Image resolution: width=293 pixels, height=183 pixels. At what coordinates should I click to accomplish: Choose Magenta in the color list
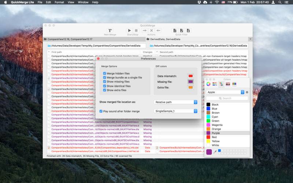pos(228,125)
